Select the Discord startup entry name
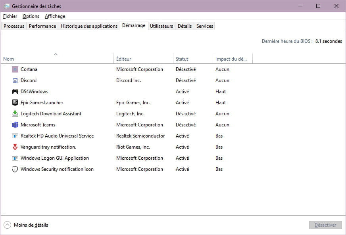 coord(29,80)
